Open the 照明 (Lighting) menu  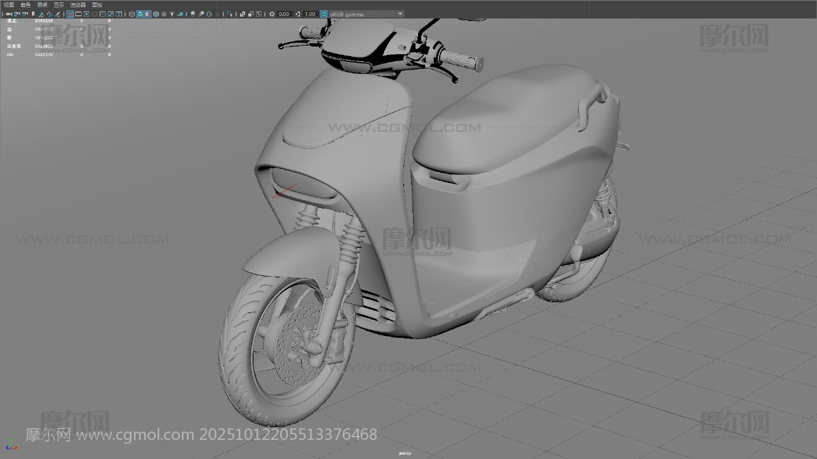[x=42, y=4]
